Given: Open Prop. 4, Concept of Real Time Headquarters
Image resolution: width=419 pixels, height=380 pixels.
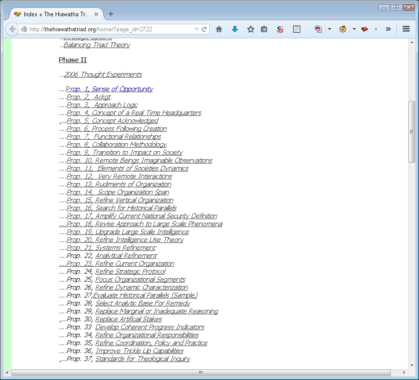Looking at the screenshot, I should point(134,113).
